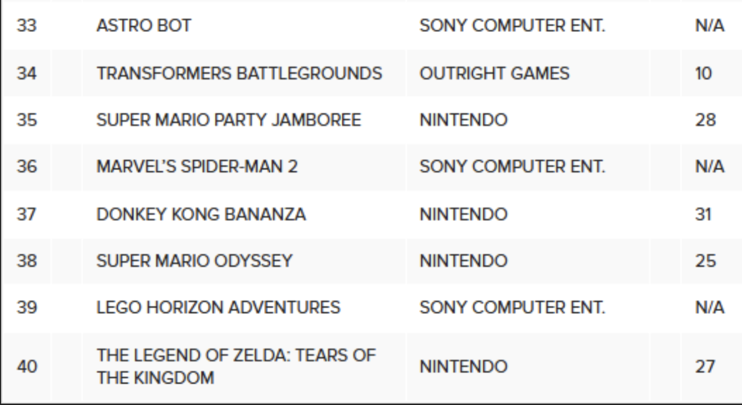Click SONY COMPUTER ENT. in Astro Bot row
The image size is (742, 405).
pos(512,26)
